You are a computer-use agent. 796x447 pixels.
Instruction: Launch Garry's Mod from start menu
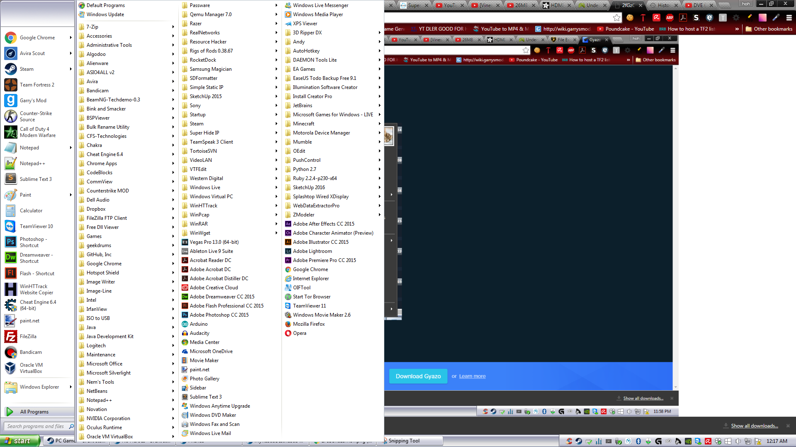[x=36, y=101]
